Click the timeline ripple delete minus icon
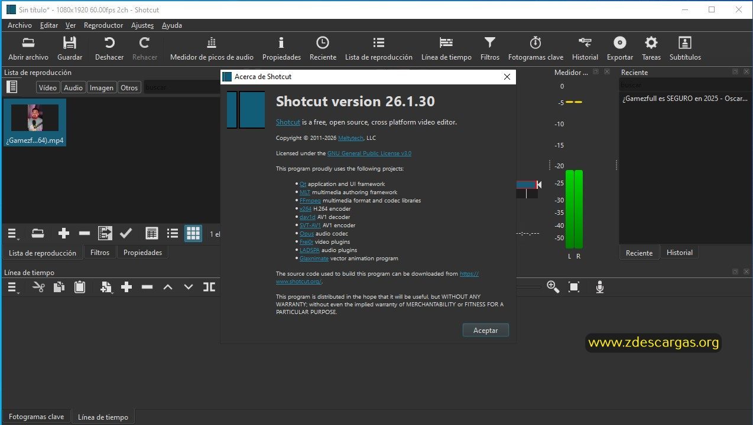753x425 pixels. 147,287
